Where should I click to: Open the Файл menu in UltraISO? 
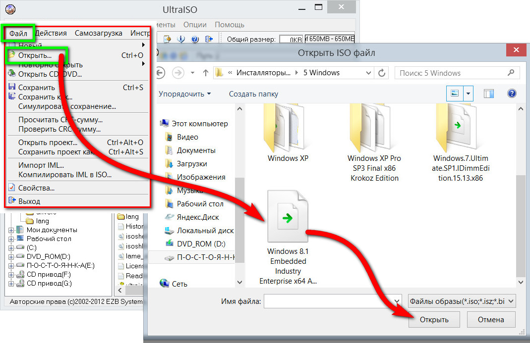[x=18, y=34]
